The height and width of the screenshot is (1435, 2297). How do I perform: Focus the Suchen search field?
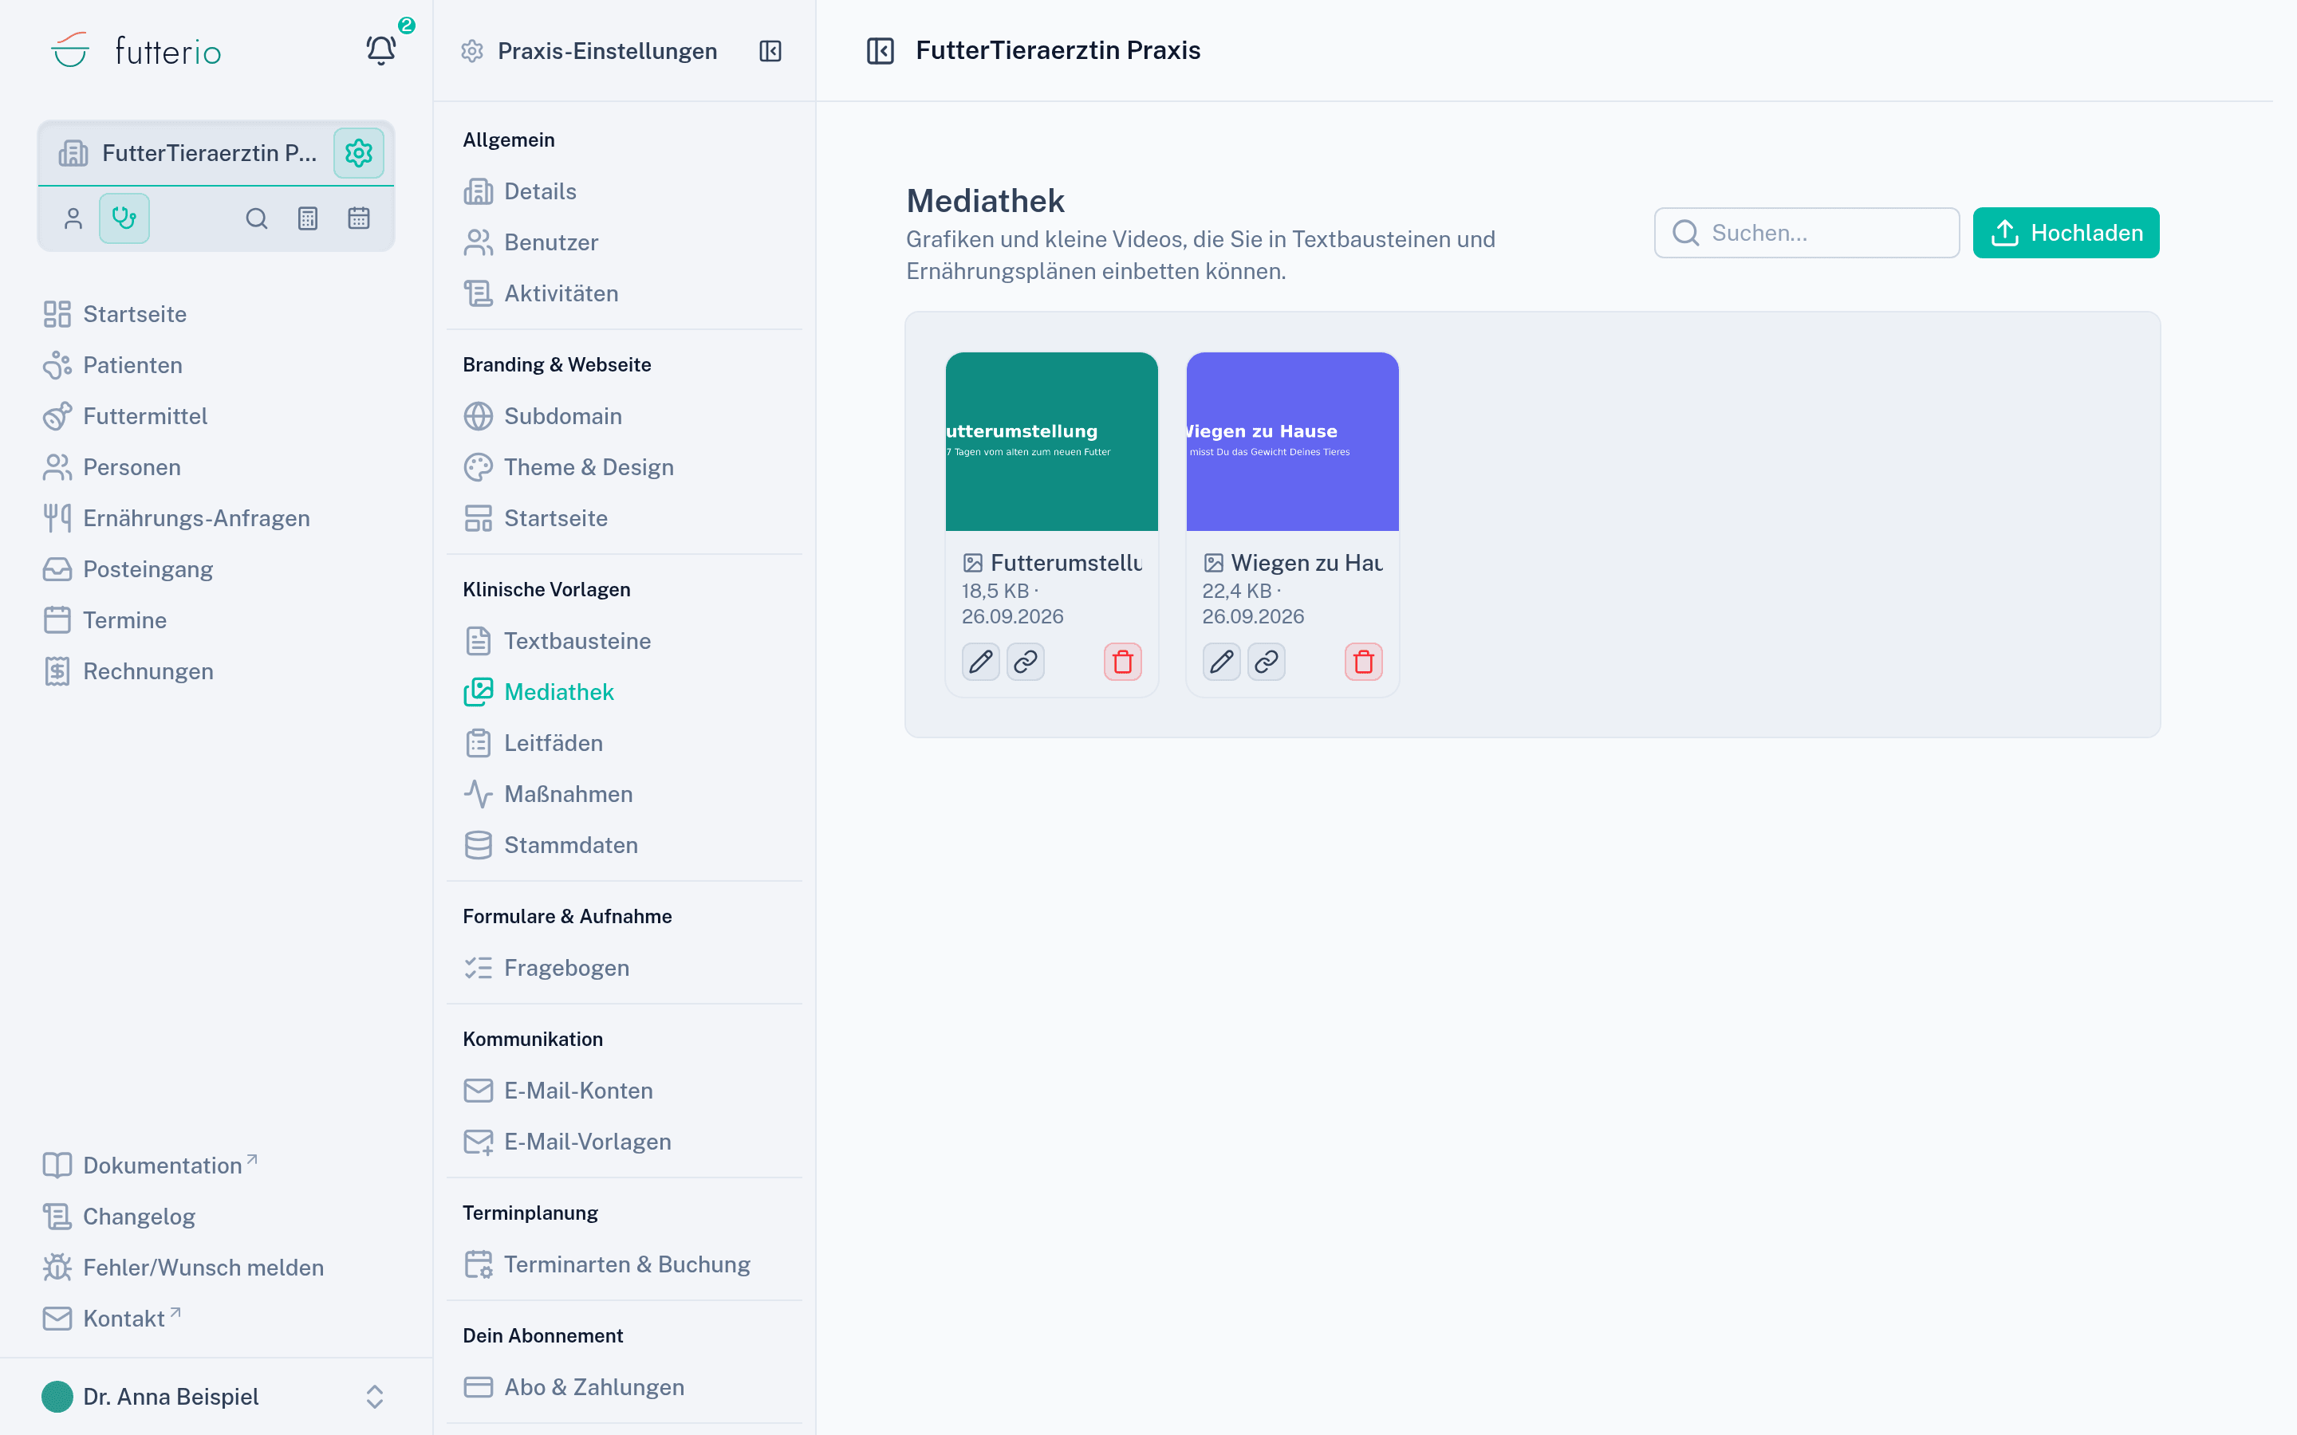(x=1806, y=233)
